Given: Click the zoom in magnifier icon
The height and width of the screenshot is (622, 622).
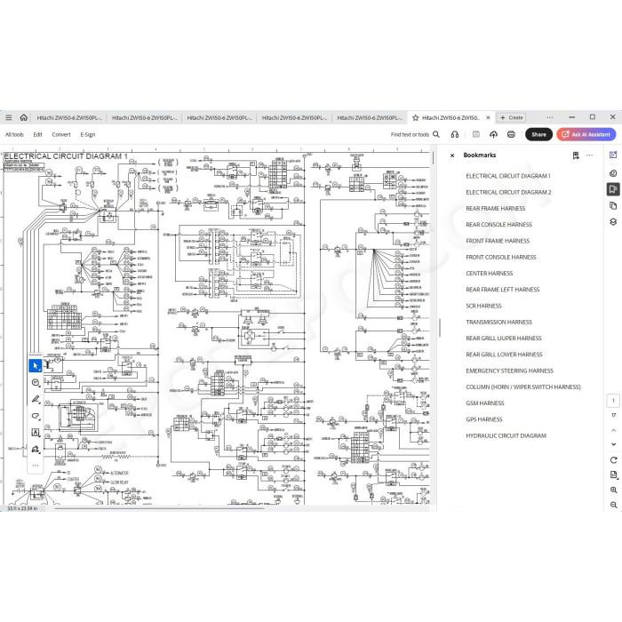Looking at the screenshot, I should tap(613, 490).
